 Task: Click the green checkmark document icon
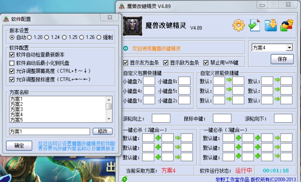(254, 25)
